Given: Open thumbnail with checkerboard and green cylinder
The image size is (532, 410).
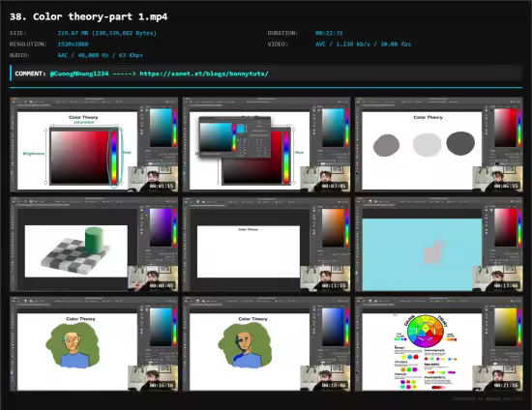Looking at the screenshot, I should (94, 245).
